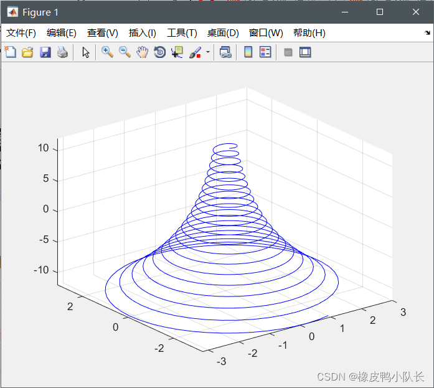Click the Hide Plot Tools icon

click(288, 52)
